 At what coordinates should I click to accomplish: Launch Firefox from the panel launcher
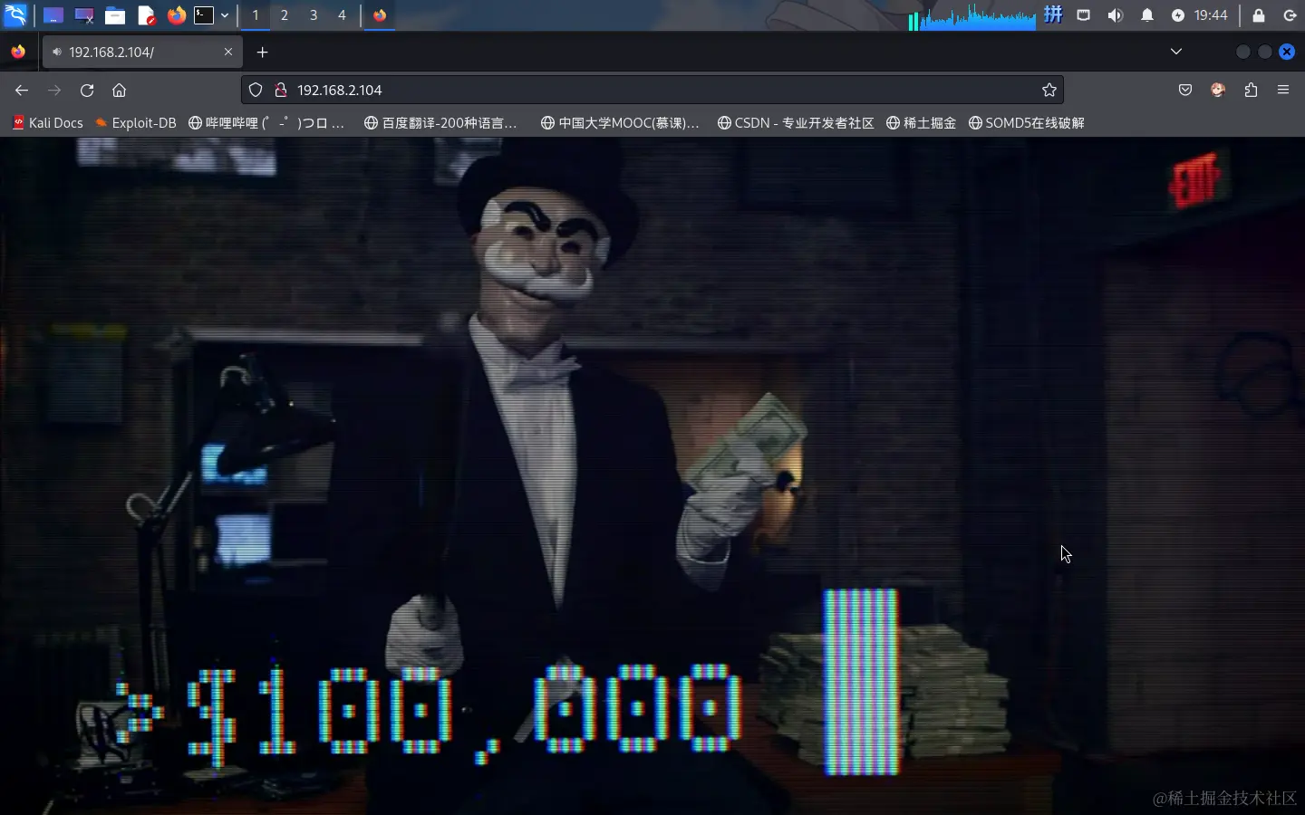pos(177,15)
